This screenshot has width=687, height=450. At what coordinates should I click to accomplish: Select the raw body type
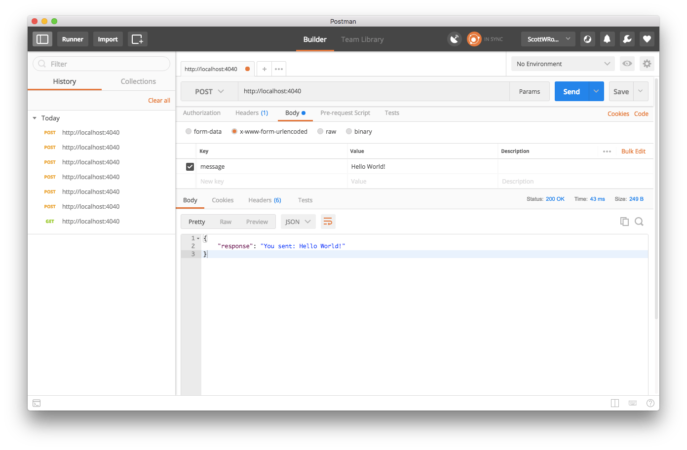point(320,131)
